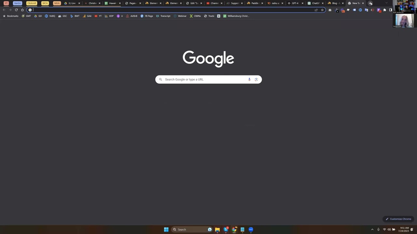Open the BWT Bing bookmark
417x234 pixels.
point(75,16)
